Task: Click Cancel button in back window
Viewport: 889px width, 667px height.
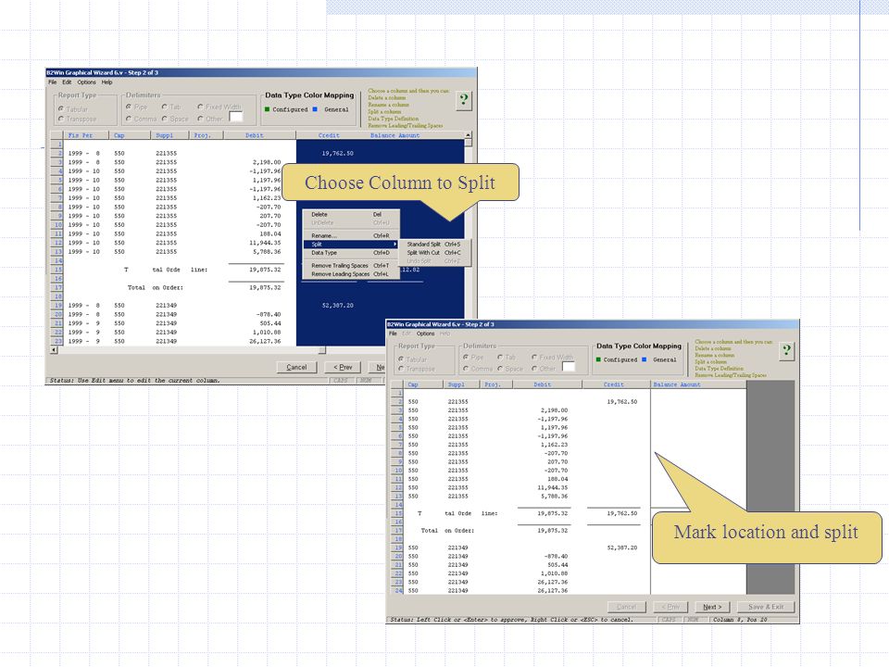Action: (x=296, y=367)
